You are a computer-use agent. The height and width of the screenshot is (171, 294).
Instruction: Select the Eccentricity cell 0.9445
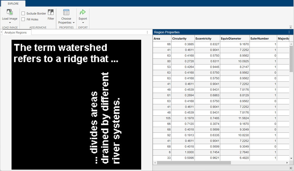point(207,67)
